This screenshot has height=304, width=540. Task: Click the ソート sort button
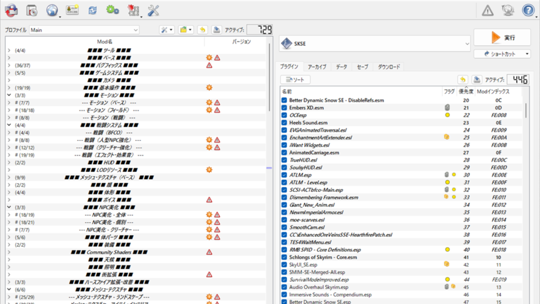295,80
